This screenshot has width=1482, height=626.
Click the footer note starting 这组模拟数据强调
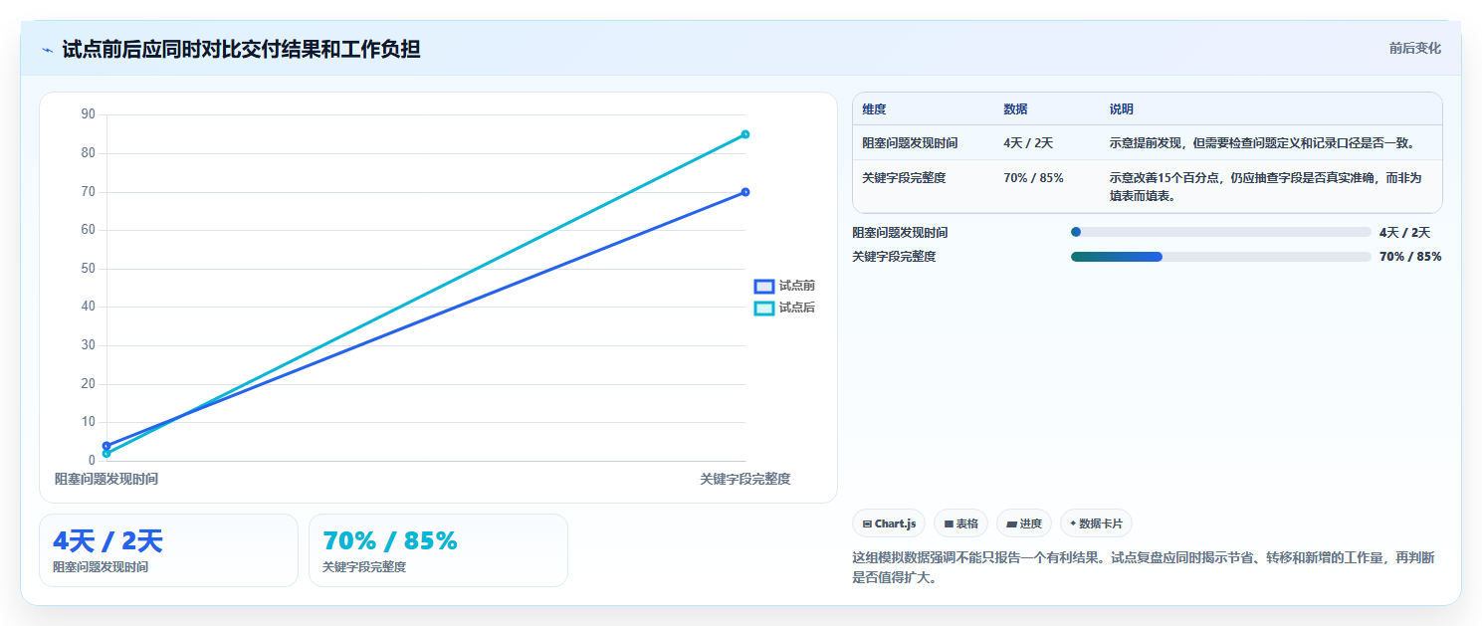point(1144,567)
